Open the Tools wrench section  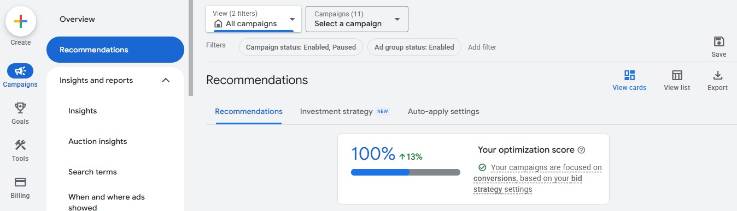click(x=20, y=150)
